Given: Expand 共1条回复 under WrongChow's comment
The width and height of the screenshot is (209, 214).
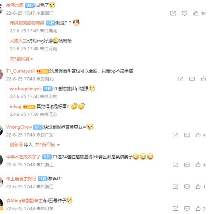Looking at the screenshot, I should (x=47, y=145).
